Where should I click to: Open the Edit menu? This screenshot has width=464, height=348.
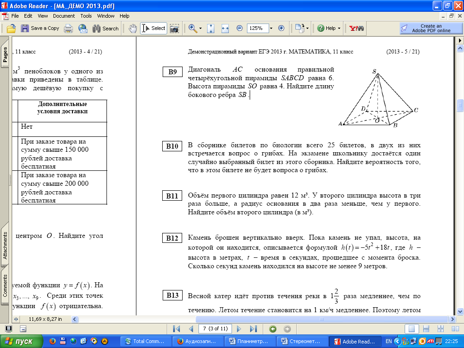[28, 16]
